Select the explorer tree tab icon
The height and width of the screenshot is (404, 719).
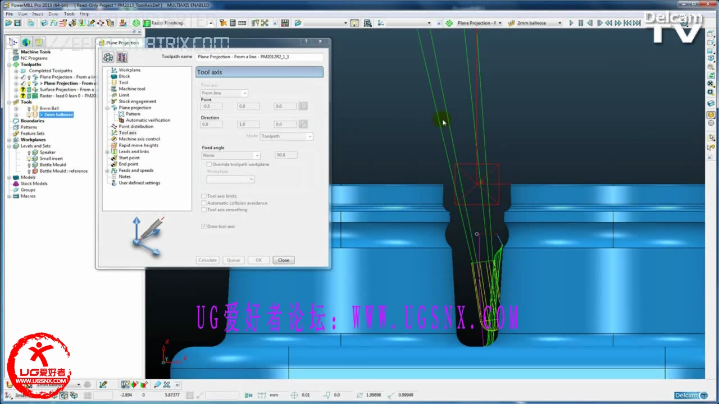(13, 42)
